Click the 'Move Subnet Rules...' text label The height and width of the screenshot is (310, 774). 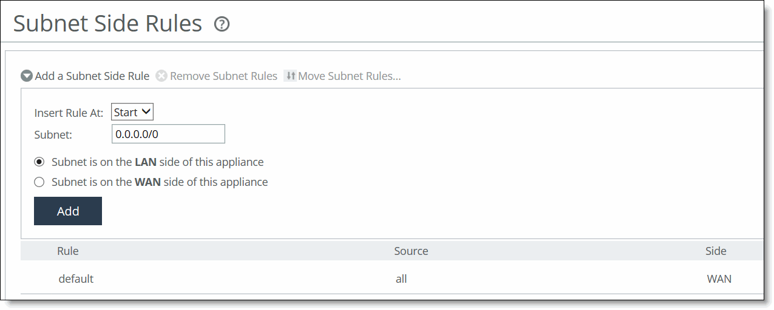tap(349, 76)
